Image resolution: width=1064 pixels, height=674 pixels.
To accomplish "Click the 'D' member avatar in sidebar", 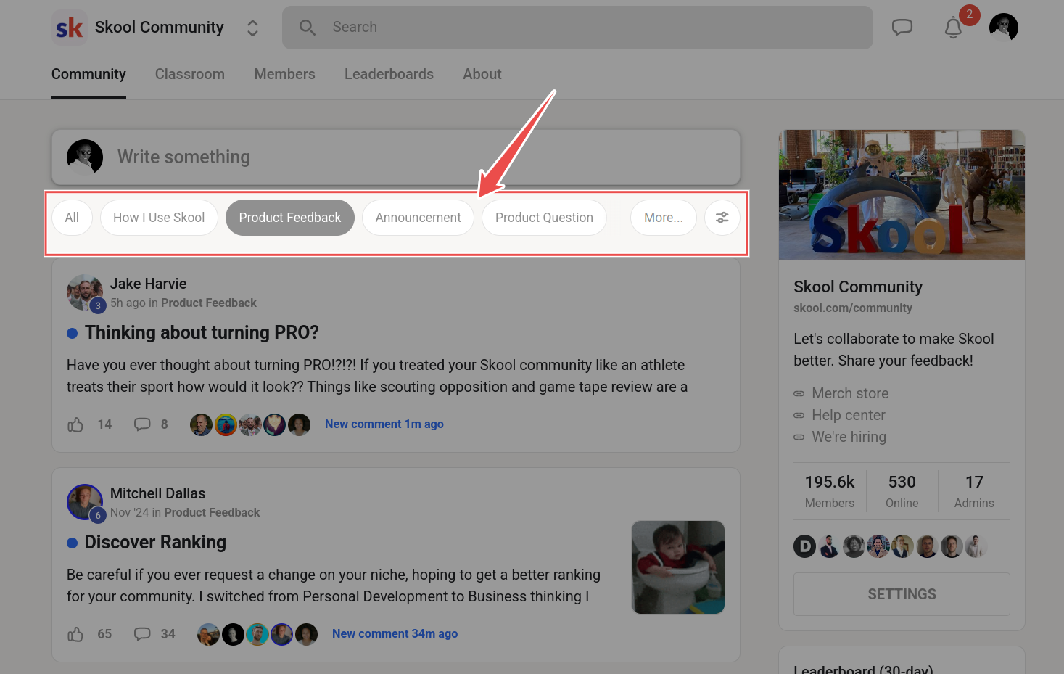I will tap(805, 546).
